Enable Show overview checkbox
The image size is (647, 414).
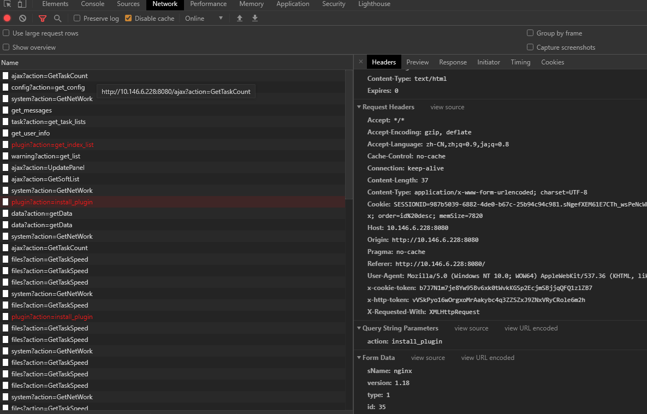click(x=6, y=47)
